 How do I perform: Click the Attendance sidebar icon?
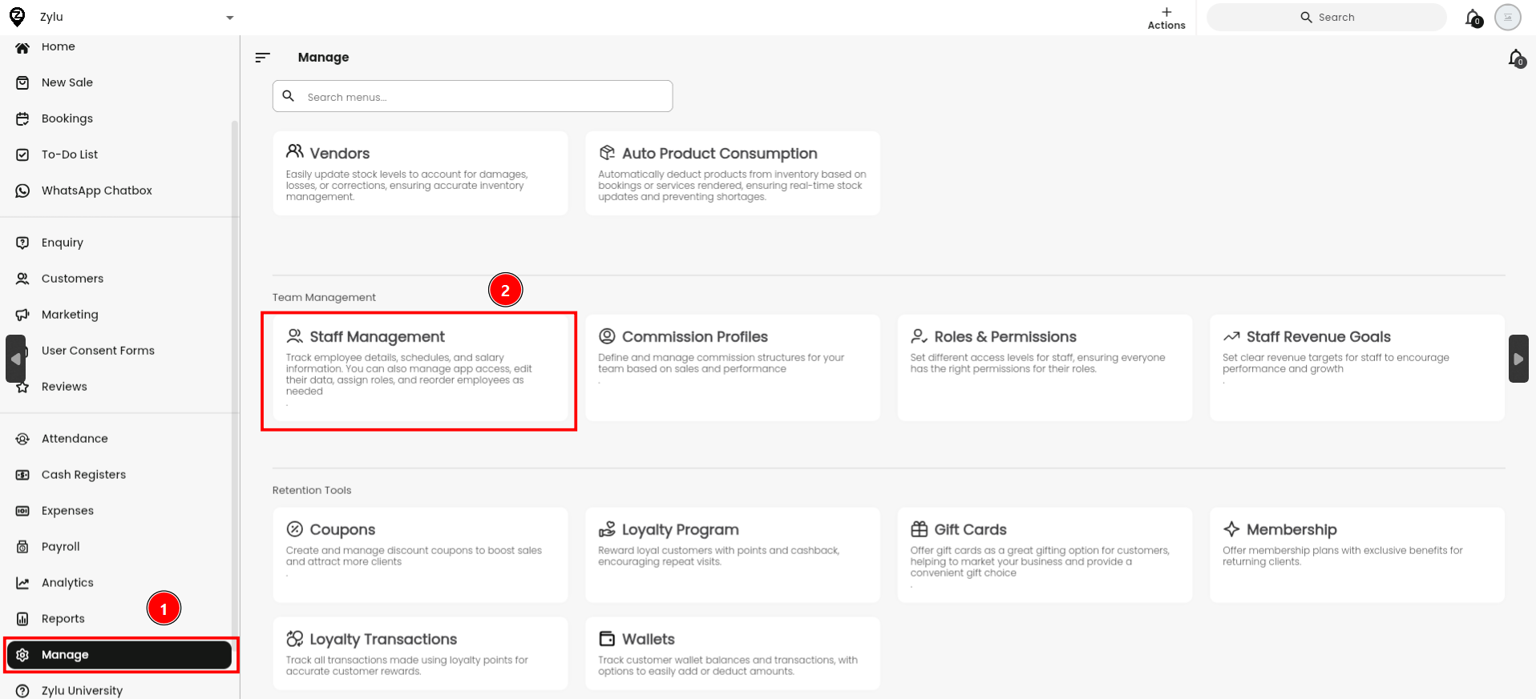pyautogui.click(x=22, y=439)
